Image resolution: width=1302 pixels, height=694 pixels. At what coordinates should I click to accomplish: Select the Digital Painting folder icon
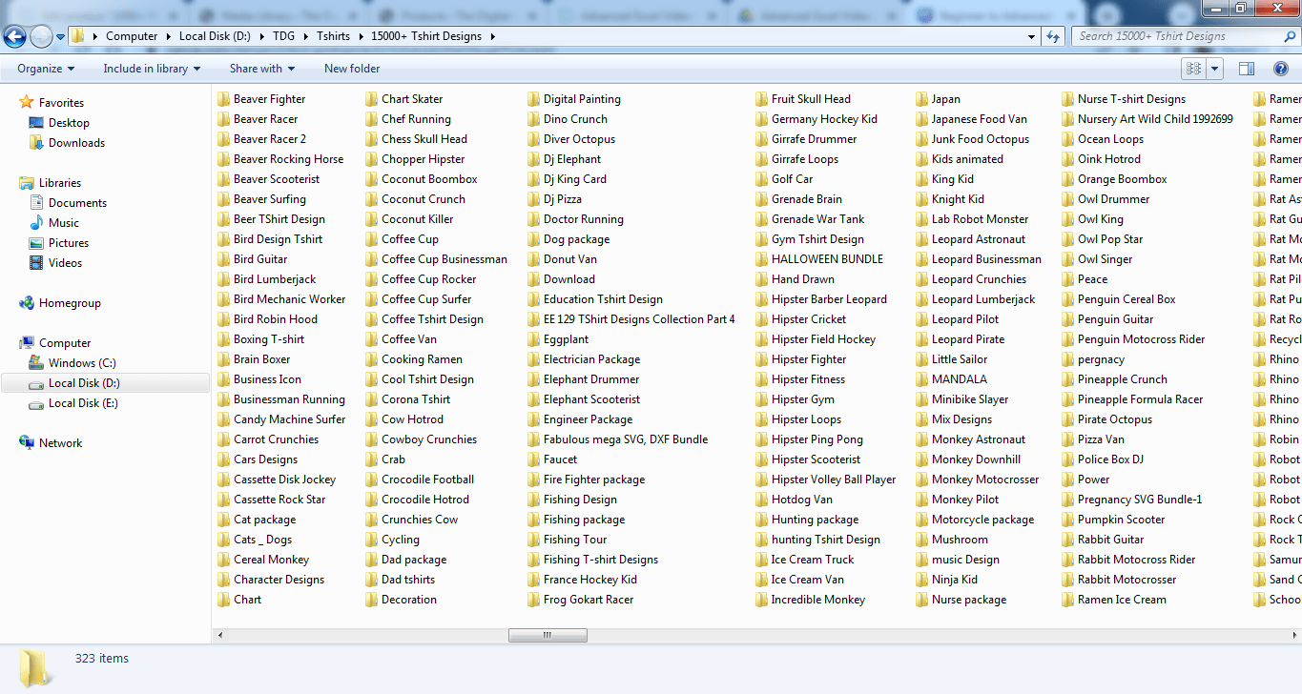point(534,99)
